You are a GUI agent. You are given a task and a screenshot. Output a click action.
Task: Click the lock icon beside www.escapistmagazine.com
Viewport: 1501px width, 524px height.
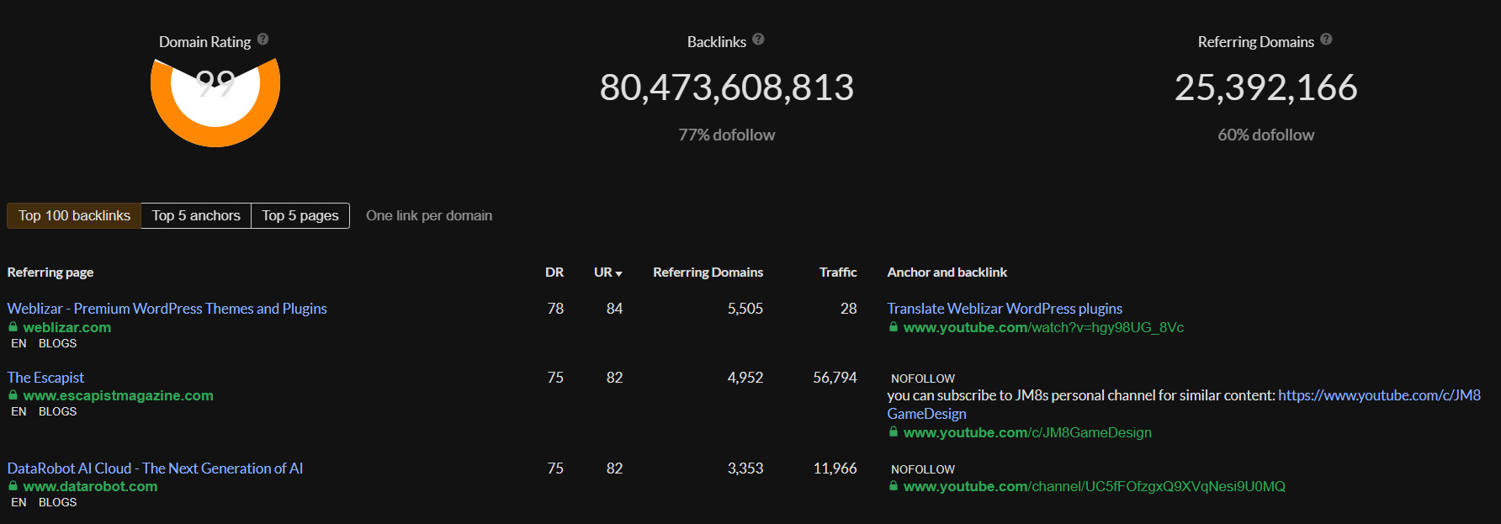click(x=13, y=395)
